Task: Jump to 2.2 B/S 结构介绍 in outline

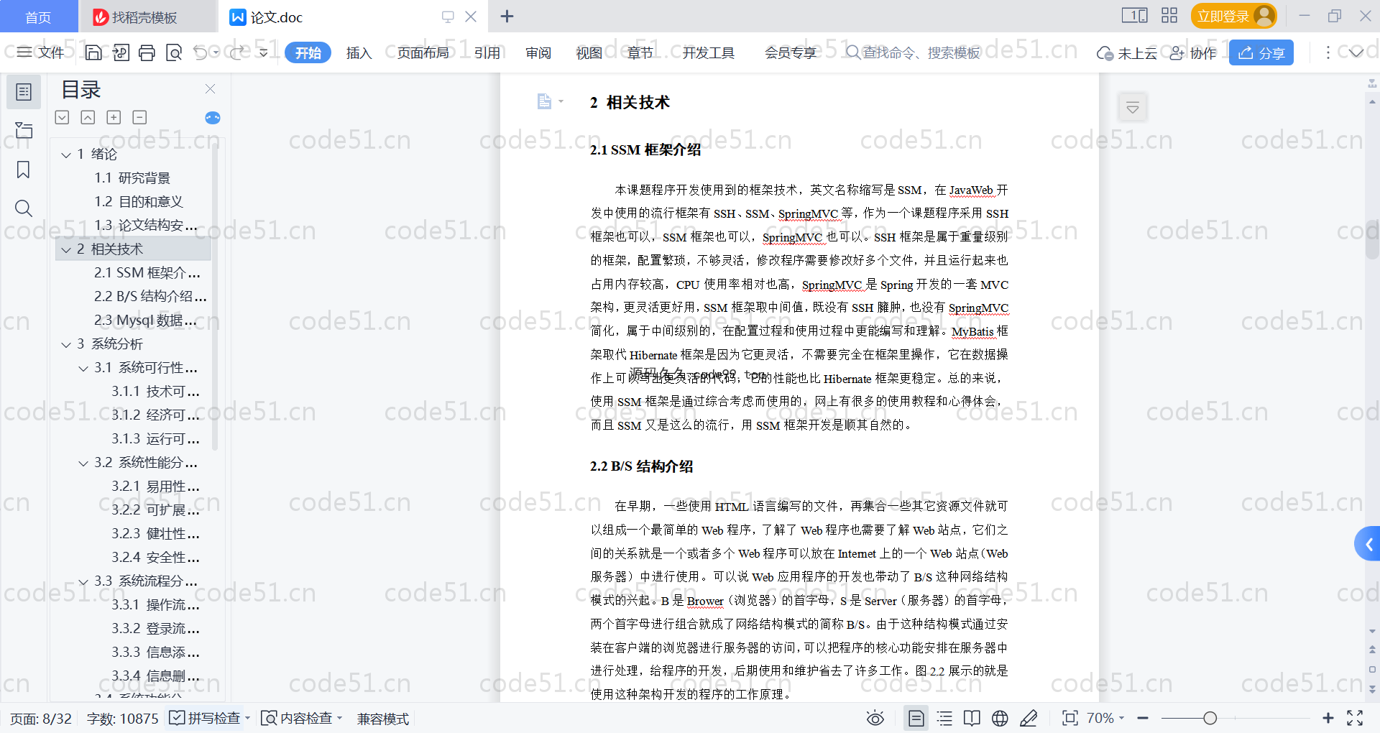Action: [x=150, y=297]
